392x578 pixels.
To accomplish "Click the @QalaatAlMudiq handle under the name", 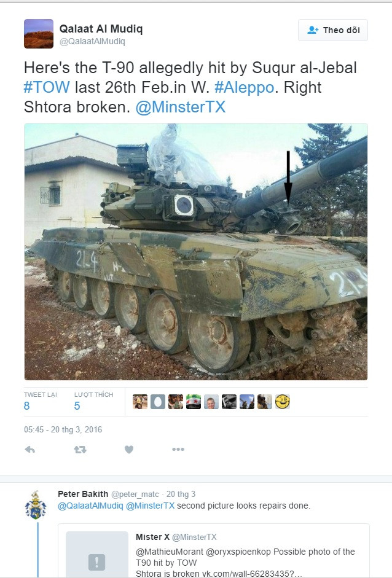I will pyautogui.click(x=92, y=41).
